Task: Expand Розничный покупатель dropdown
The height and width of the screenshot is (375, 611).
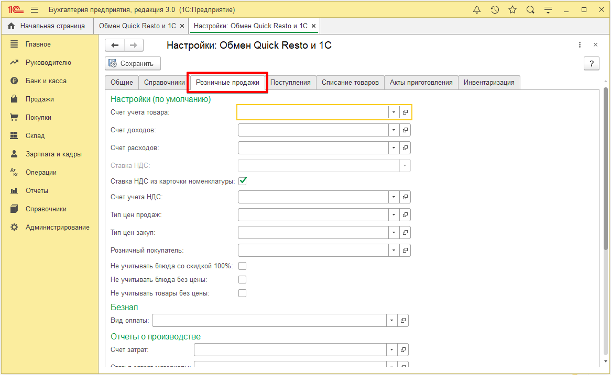Action: (x=394, y=250)
